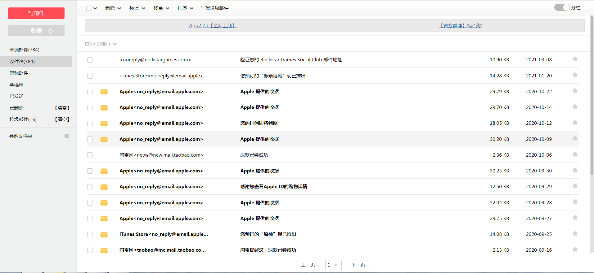Click the vertical scrollbar of the mail list
Image resolution: width=594 pixels, height=273 pixels.
tap(592, 93)
